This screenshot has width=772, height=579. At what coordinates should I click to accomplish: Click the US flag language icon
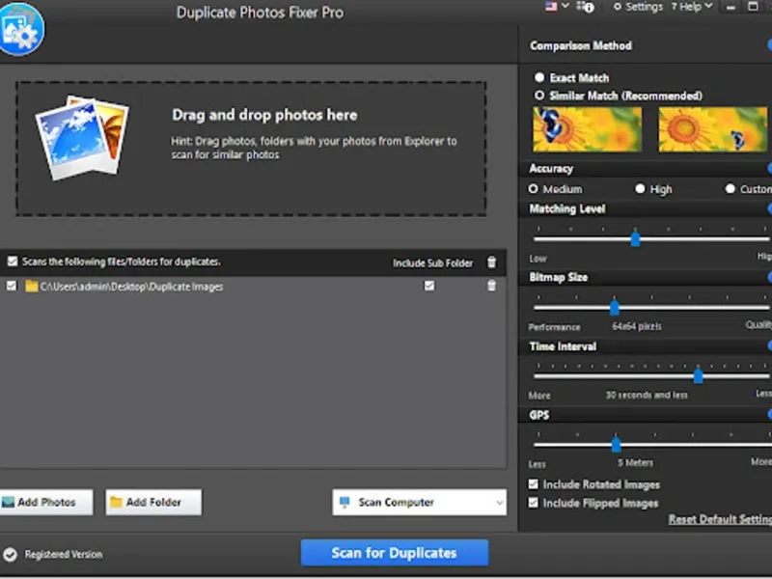(x=551, y=7)
